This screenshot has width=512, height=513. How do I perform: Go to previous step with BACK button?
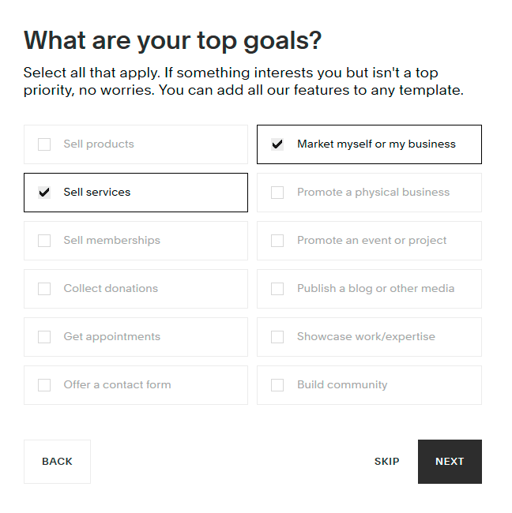click(x=57, y=462)
